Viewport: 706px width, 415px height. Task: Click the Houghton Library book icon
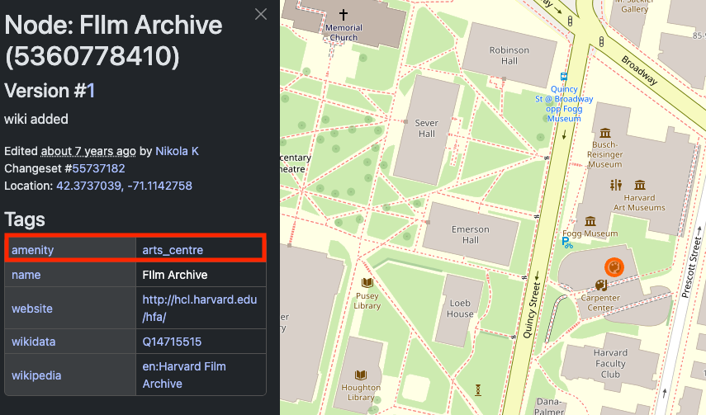(x=361, y=375)
